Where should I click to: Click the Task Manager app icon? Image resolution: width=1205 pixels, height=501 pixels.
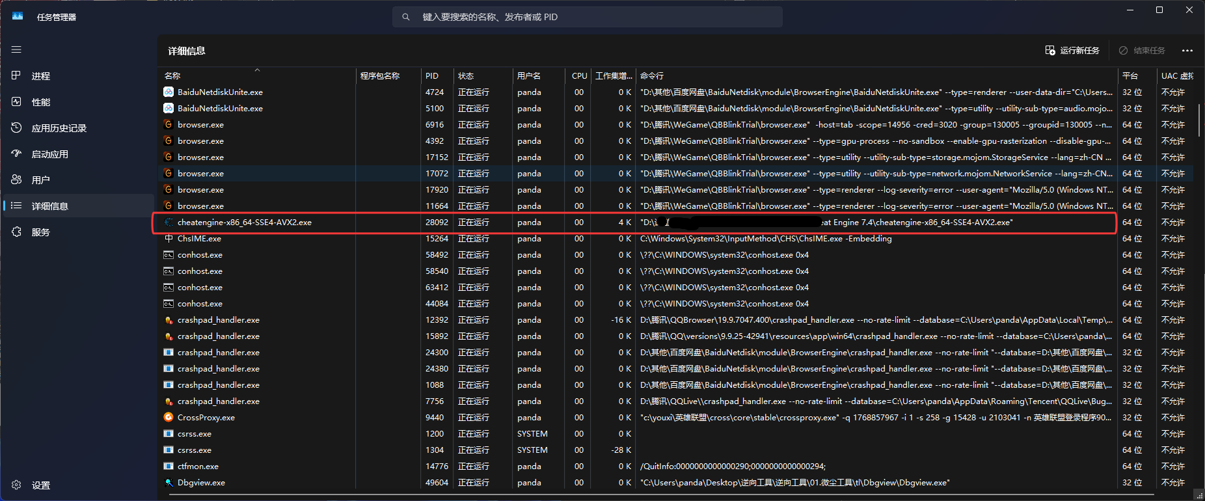pos(18,17)
